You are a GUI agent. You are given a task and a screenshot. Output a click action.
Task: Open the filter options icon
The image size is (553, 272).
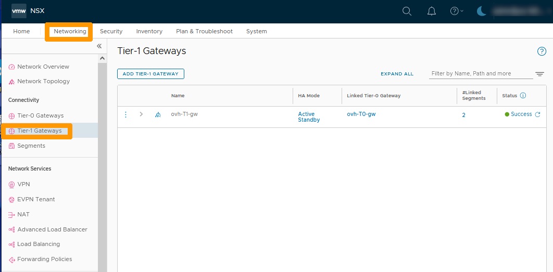[x=539, y=74]
